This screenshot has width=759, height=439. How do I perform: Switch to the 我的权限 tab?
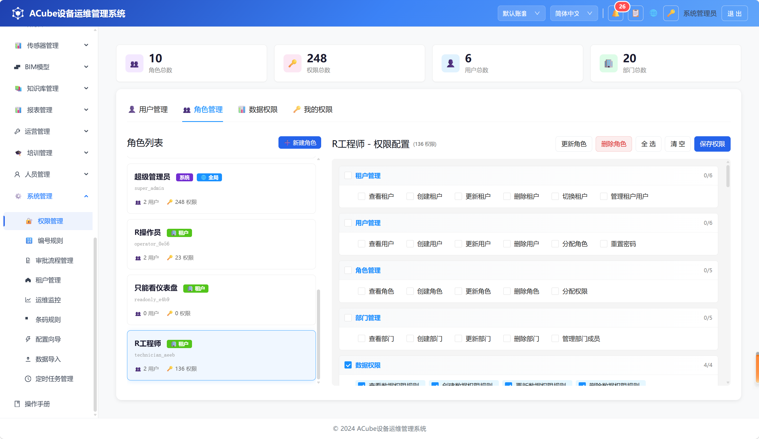pos(313,109)
